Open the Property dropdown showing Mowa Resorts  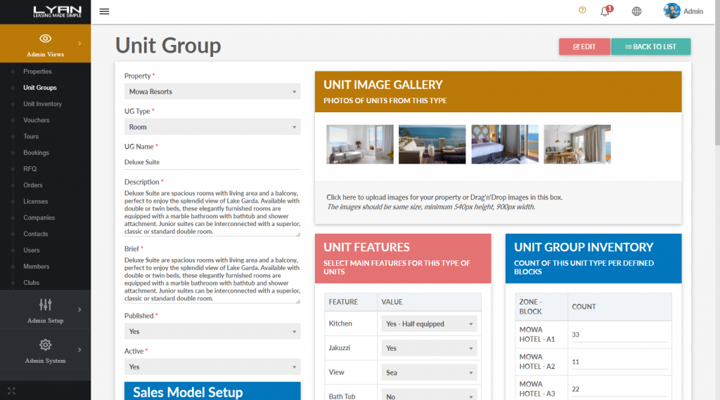[212, 92]
